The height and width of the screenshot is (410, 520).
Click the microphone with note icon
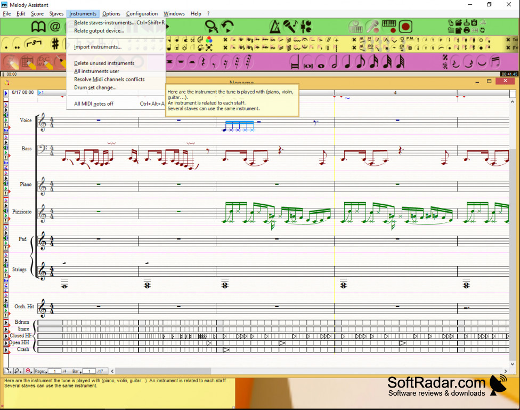click(x=290, y=27)
